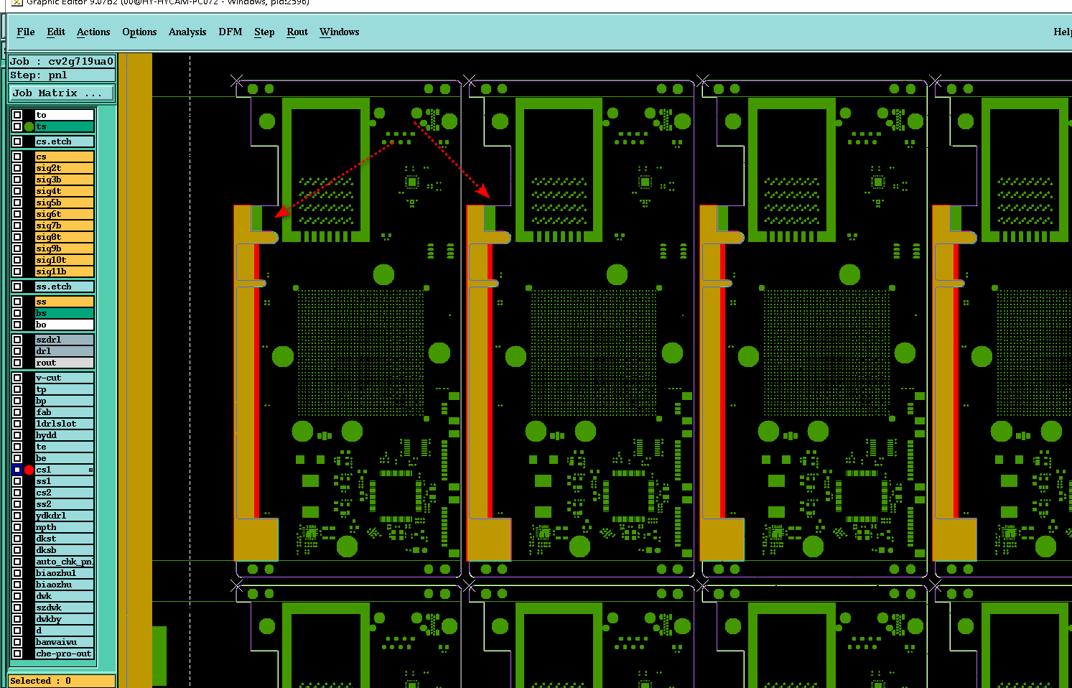1072x688 pixels.
Task: Click the green display color dot on ts layer
Action: coord(29,126)
